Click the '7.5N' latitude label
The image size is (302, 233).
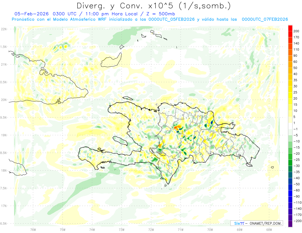coord(4,188)
